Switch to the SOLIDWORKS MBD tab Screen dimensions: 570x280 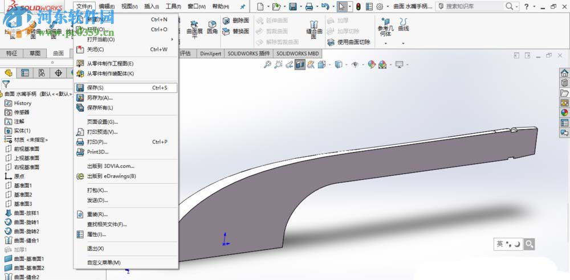click(298, 53)
